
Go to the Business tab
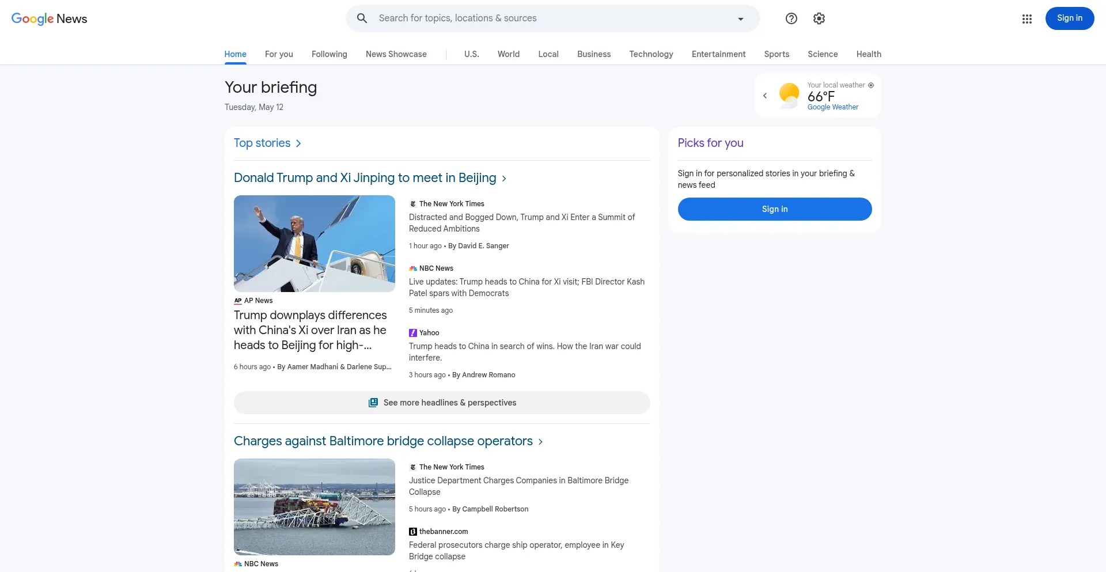pos(594,54)
